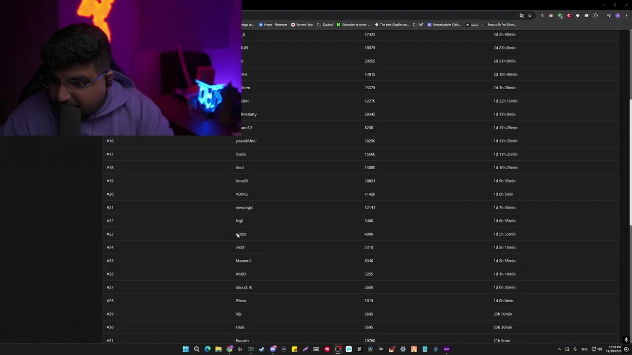Click watch time 23h 50min

tap(503, 314)
